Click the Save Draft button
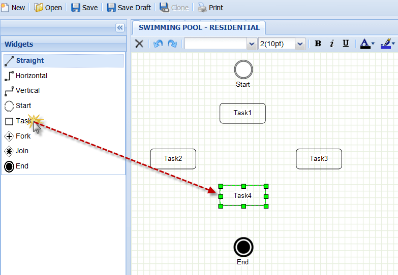 click(x=129, y=8)
